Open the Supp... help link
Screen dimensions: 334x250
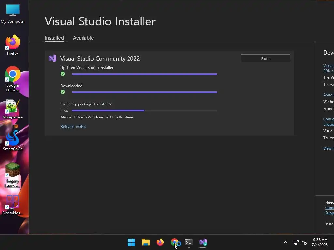click(x=329, y=213)
